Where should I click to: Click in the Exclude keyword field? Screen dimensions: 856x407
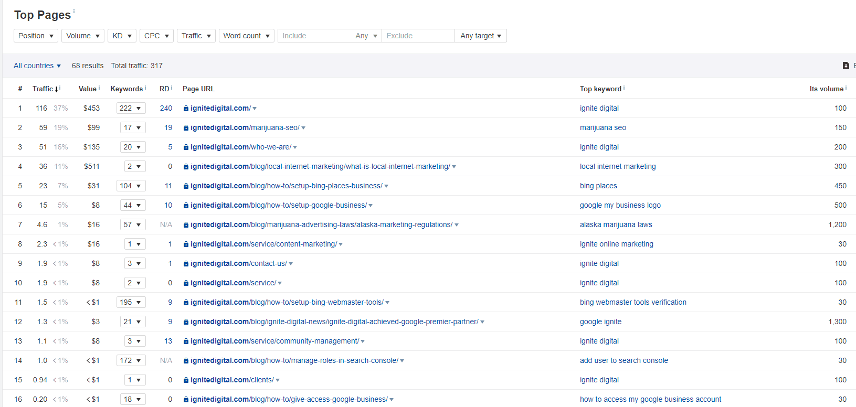click(418, 36)
